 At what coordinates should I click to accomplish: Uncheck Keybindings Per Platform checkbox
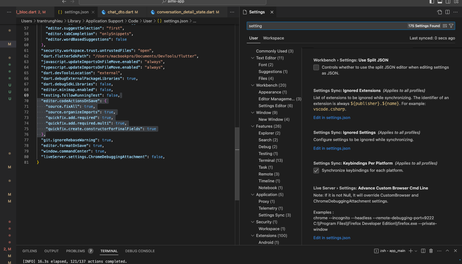316,171
